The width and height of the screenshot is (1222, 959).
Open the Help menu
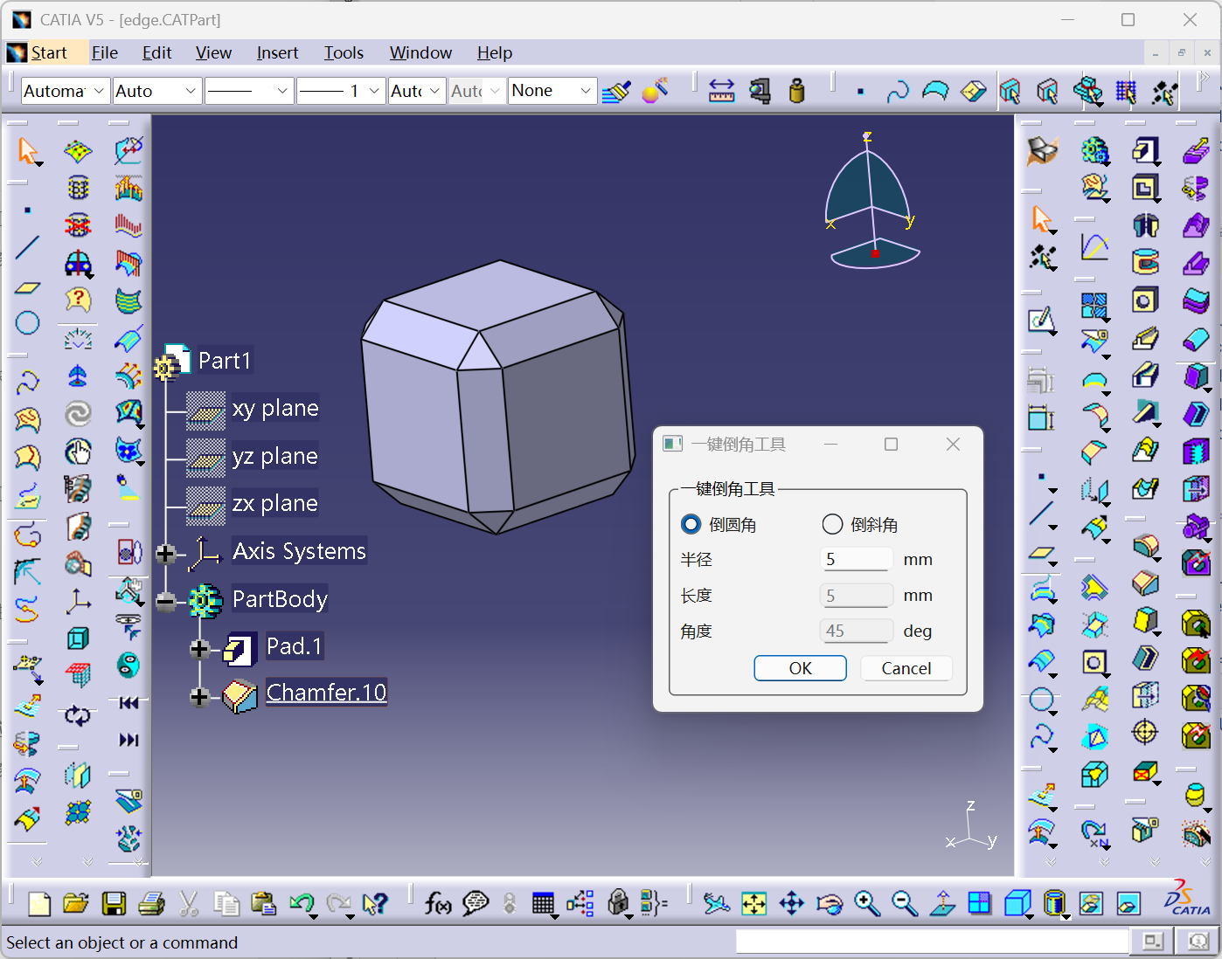tap(495, 53)
